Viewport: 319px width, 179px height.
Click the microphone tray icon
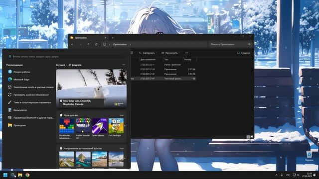coord(282,175)
